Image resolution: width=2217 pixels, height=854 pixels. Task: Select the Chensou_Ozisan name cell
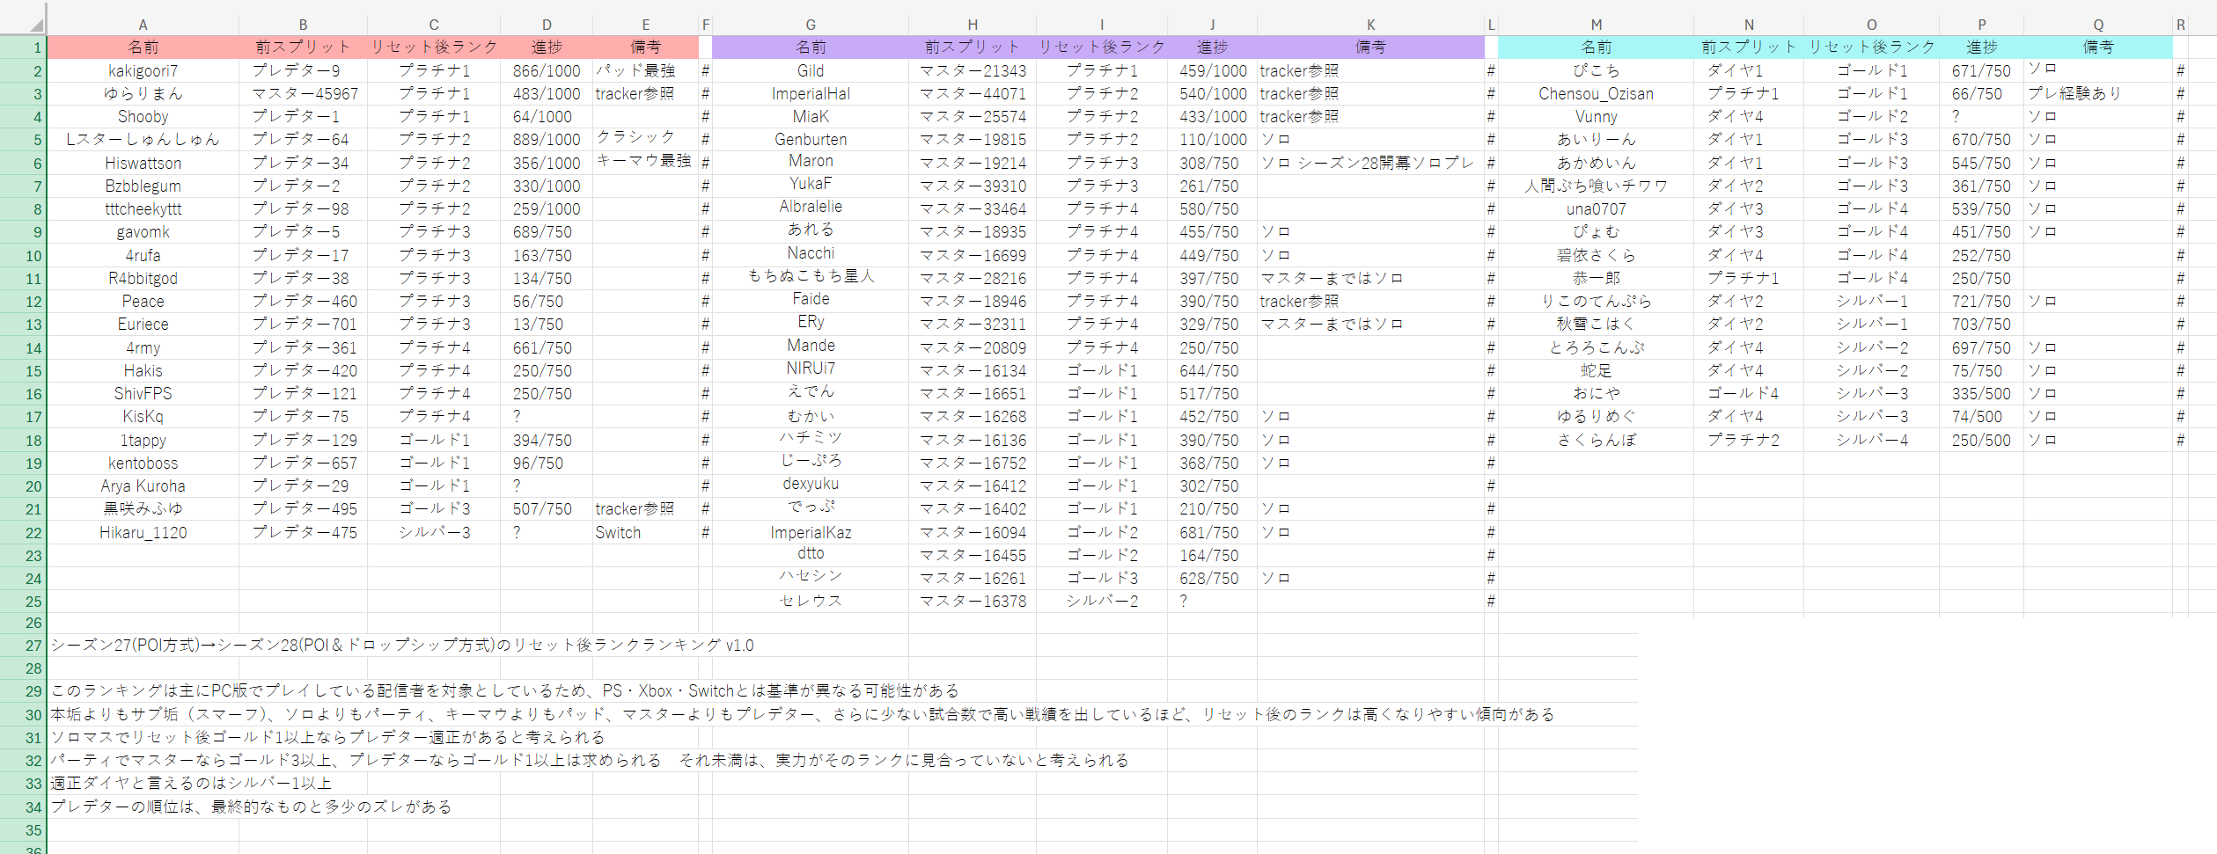click(1595, 94)
